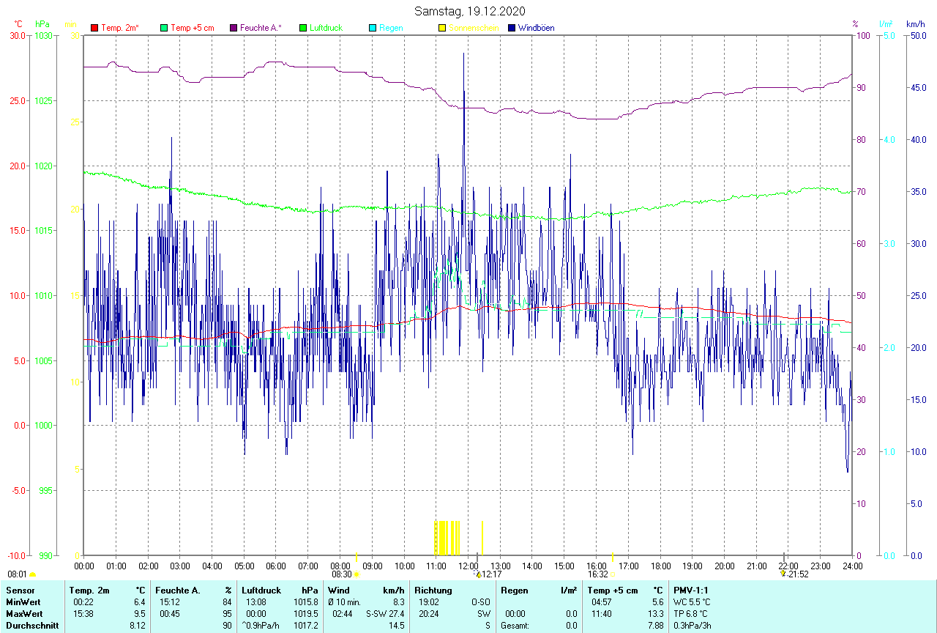
Task: Click the MaxWert row label
Action: click(25, 613)
